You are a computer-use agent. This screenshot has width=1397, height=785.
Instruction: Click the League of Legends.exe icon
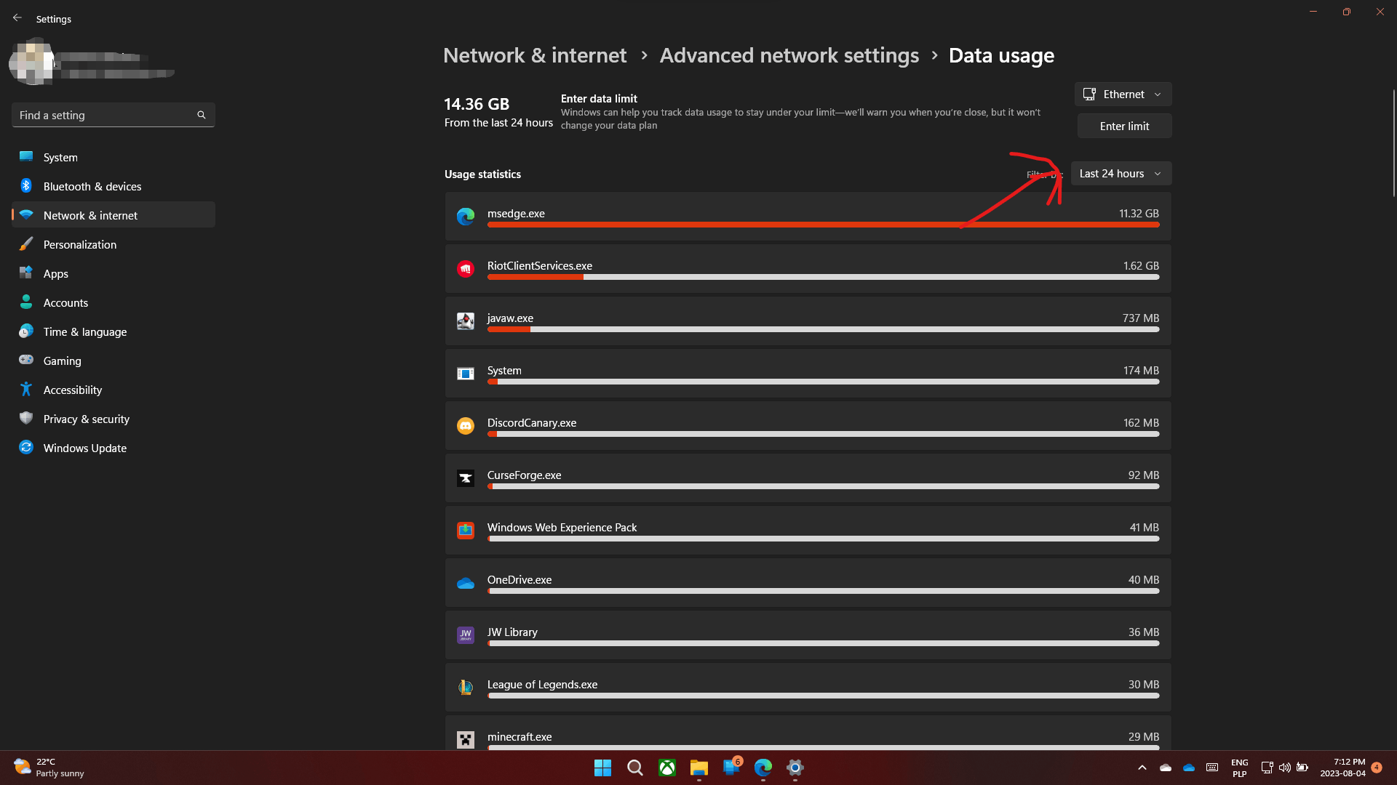point(466,687)
